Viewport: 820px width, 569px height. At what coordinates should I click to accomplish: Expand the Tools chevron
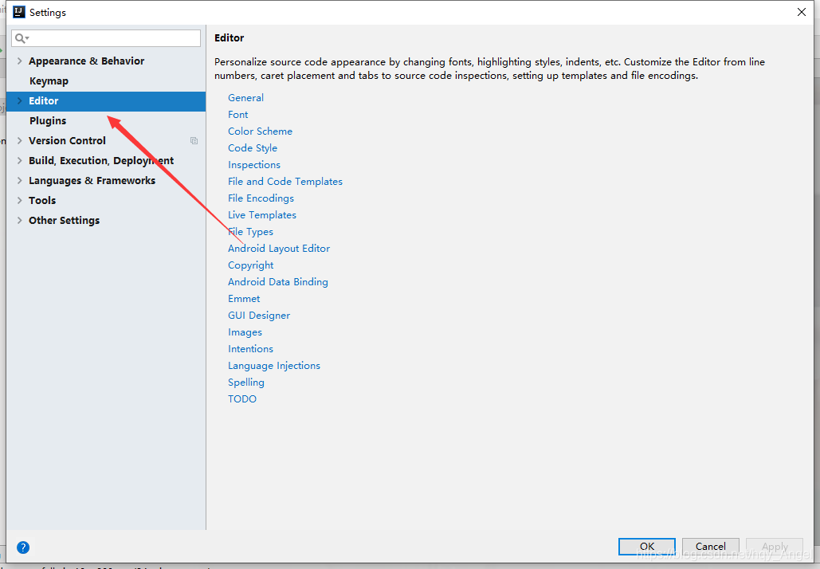19,200
